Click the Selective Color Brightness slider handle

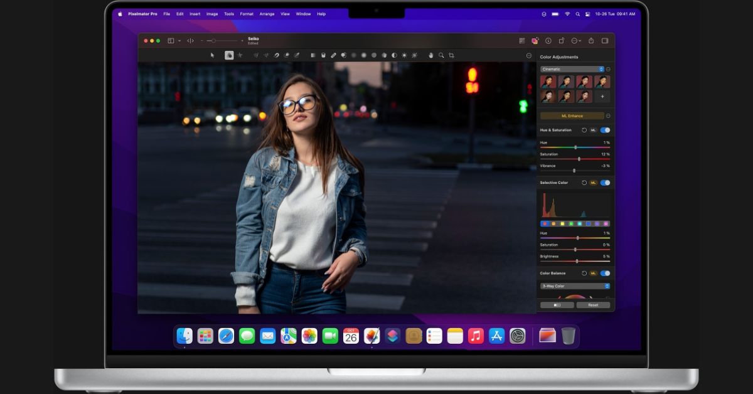coord(577,260)
